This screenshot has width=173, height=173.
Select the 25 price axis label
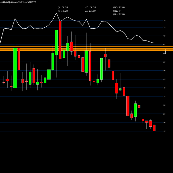point(164,114)
